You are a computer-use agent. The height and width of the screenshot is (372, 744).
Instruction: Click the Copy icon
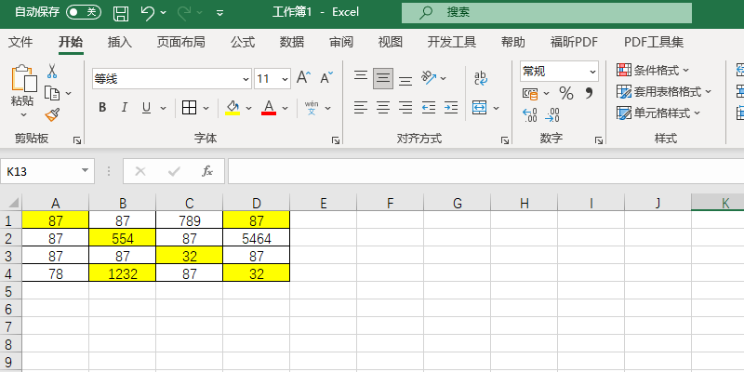tap(52, 93)
